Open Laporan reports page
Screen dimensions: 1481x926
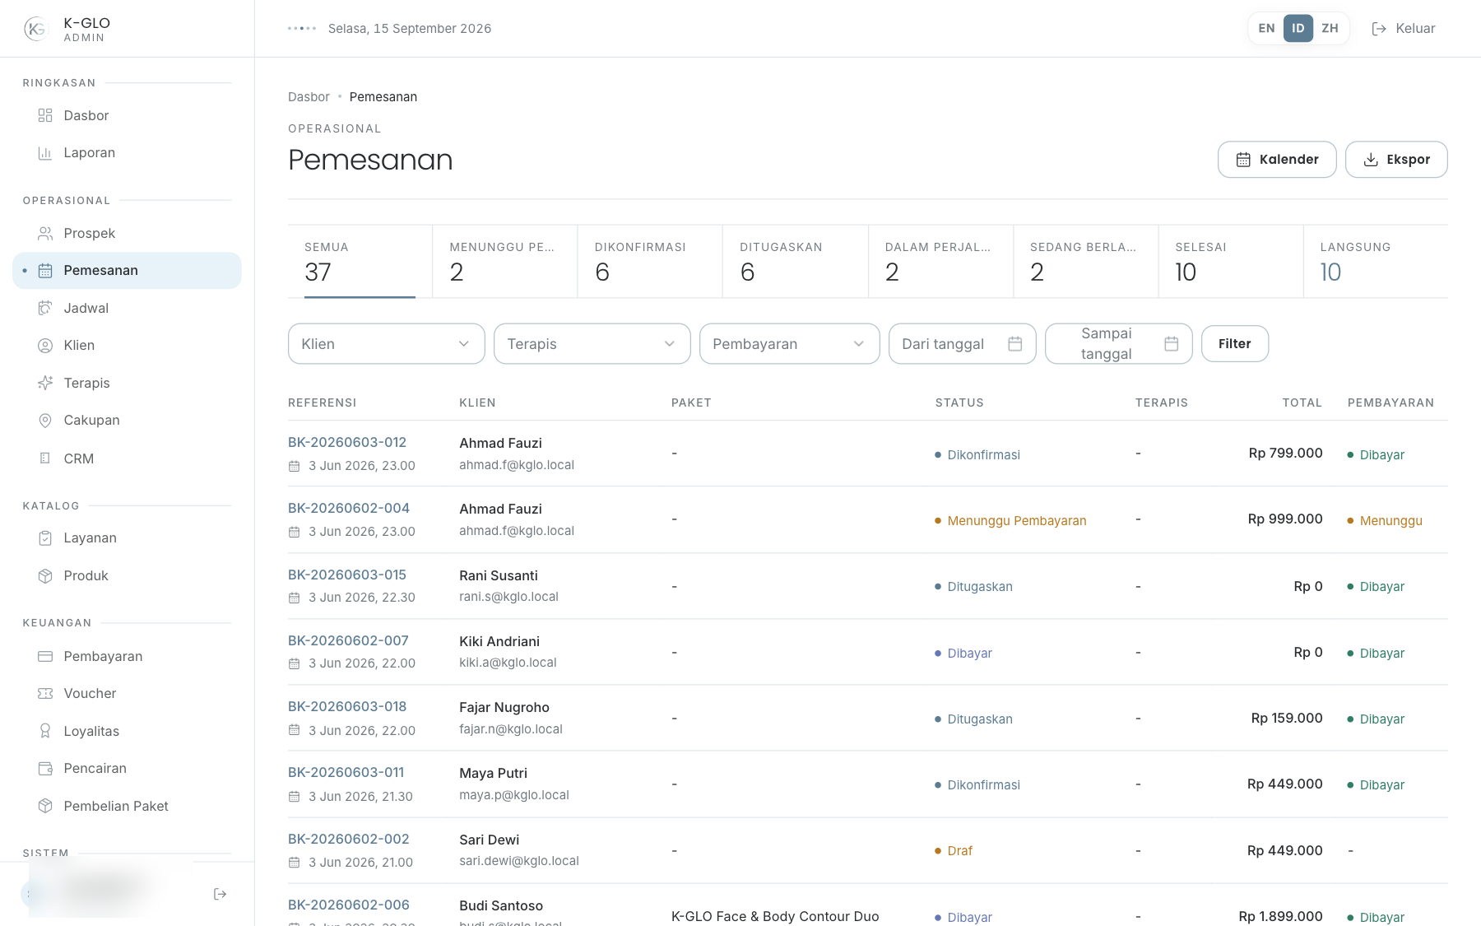[x=127, y=152]
